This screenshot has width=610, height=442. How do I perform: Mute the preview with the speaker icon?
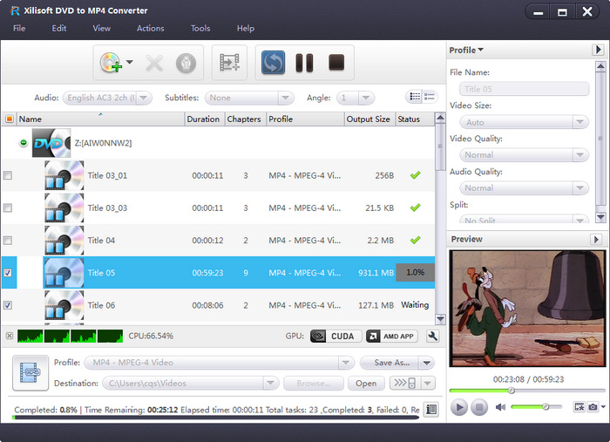[501, 407]
